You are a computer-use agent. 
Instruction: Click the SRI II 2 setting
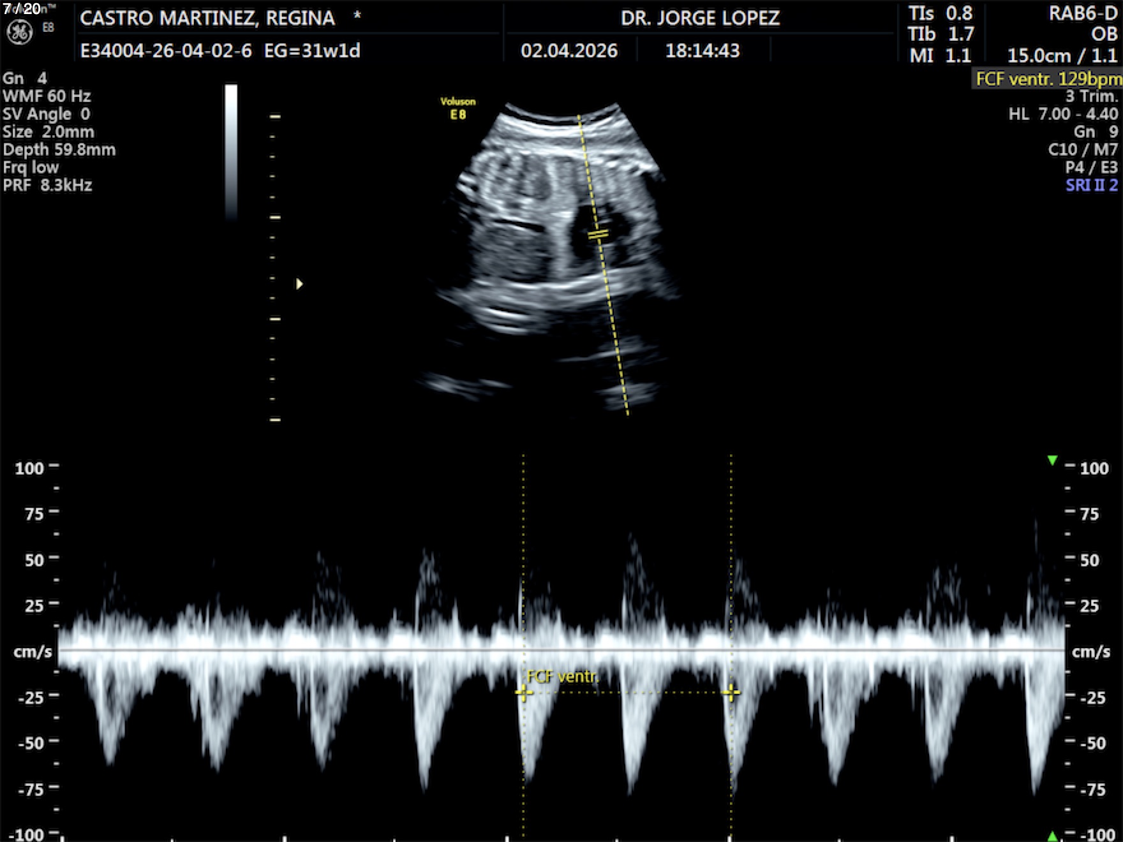coord(1091,186)
